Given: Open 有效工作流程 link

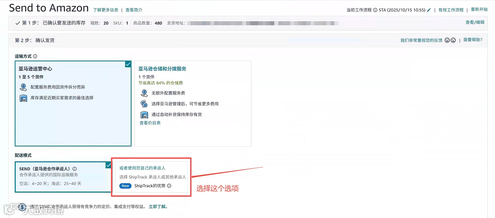Looking at the screenshot, I should (451, 10).
